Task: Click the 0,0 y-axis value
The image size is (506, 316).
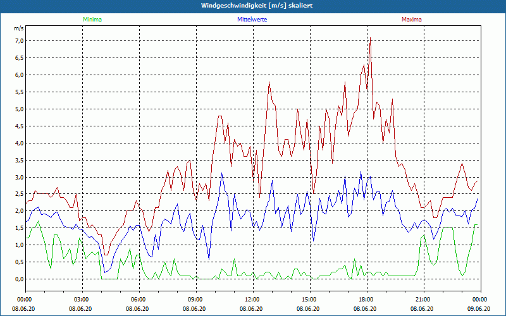Action: [20, 279]
